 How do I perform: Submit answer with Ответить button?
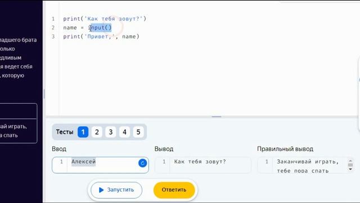pyautogui.click(x=174, y=190)
